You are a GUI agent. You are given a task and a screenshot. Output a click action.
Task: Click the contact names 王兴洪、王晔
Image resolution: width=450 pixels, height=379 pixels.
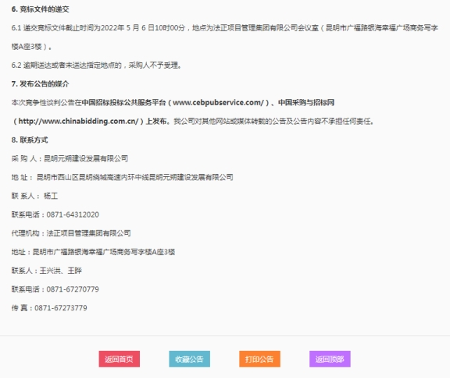[x=61, y=271]
